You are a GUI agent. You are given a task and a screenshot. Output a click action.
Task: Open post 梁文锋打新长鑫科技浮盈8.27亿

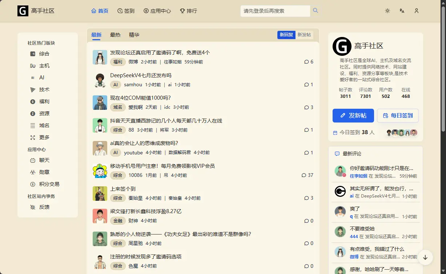tap(146, 211)
